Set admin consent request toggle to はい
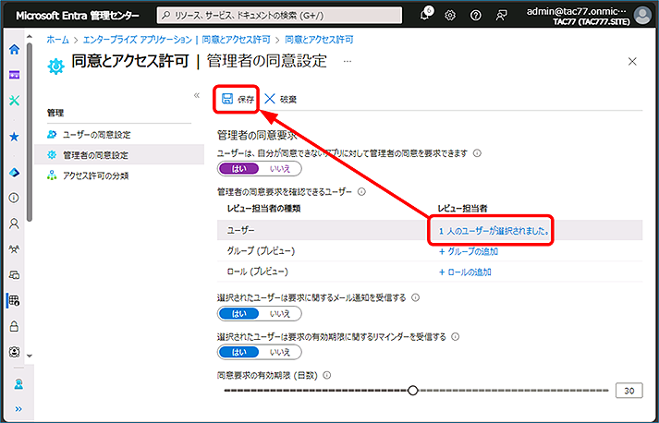Viewport: 659px width, 423px height. 238,169
